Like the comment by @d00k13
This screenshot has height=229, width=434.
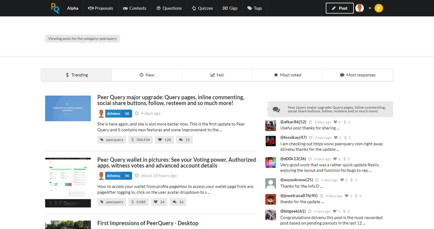click(x=335, y=159)
